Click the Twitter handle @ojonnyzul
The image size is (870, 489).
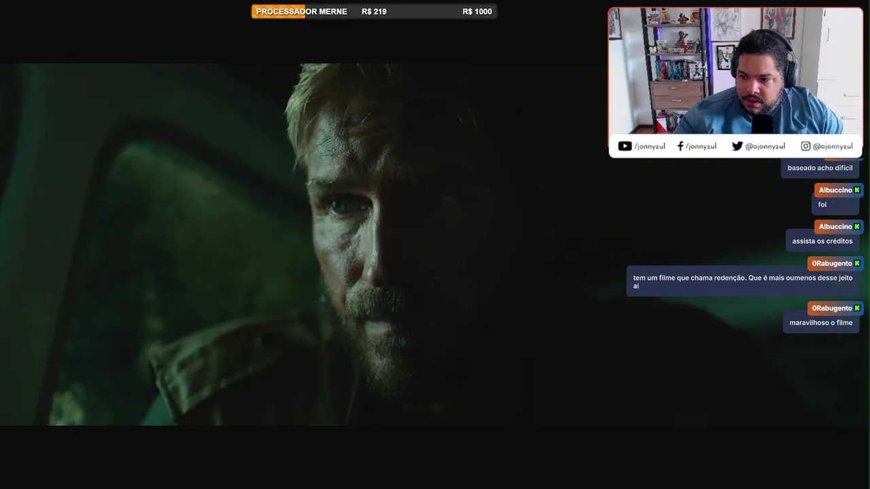(765, 146)
